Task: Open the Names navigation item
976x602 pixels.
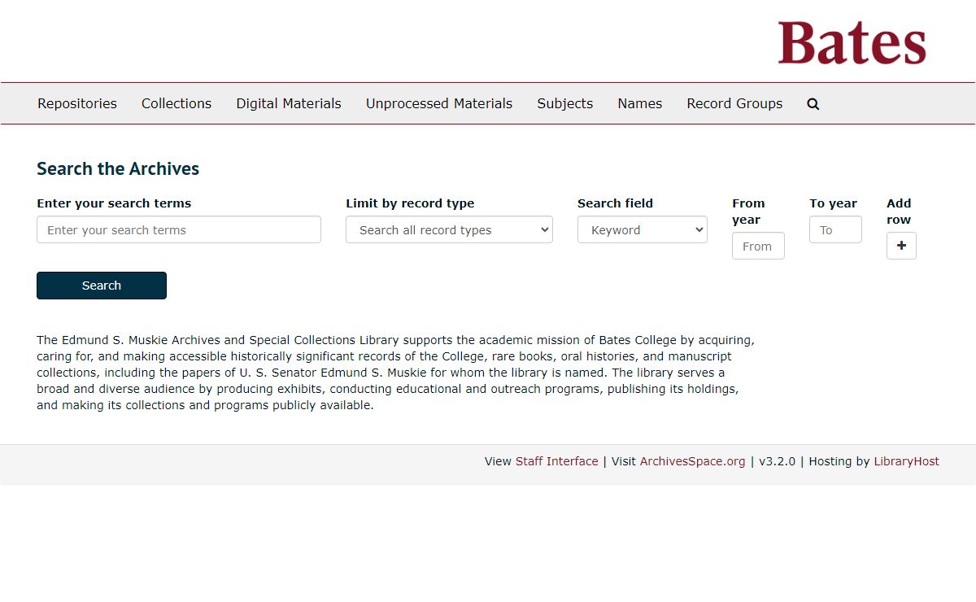Action: point(640,103)
